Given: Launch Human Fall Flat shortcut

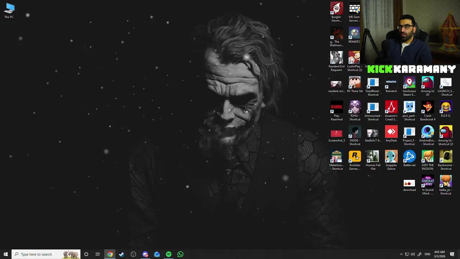Looking at the screenshot, I should (x=373, y=160).
